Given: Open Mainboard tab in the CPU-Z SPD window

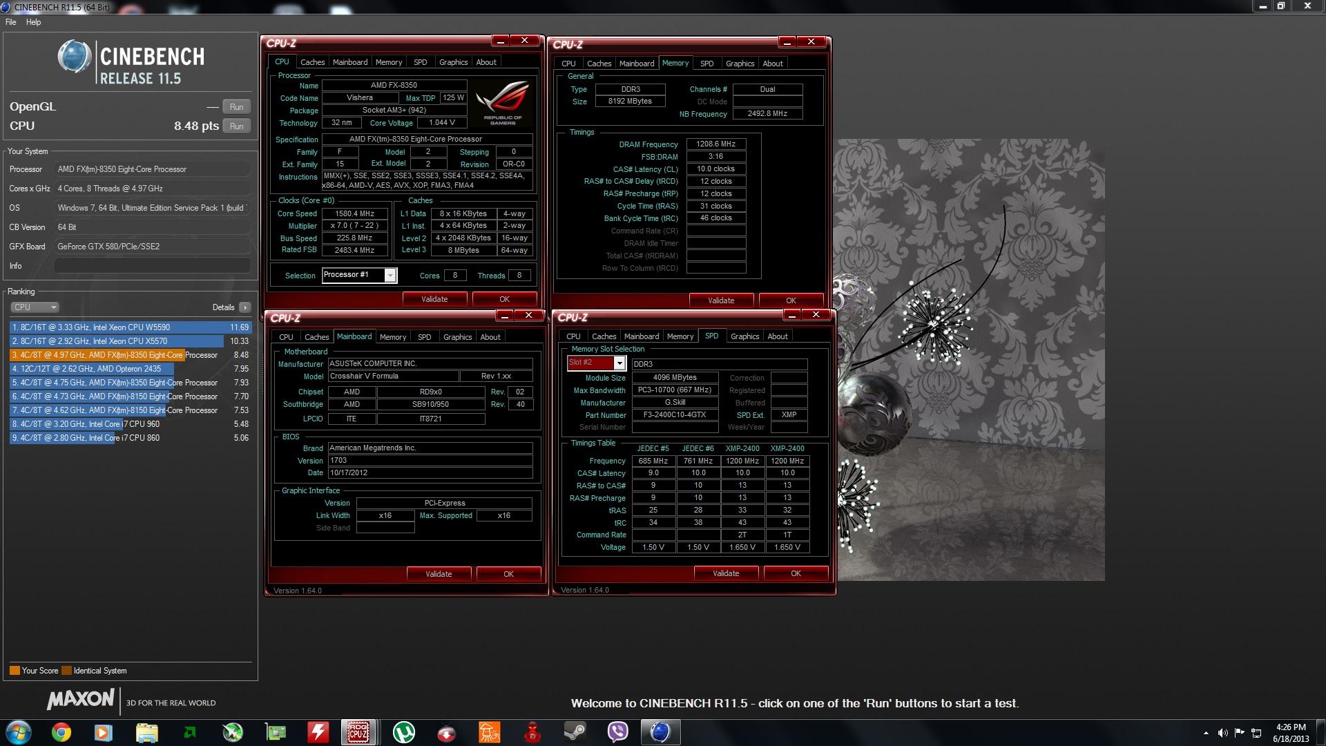Looking at the screenshot, I should (642, 336).
